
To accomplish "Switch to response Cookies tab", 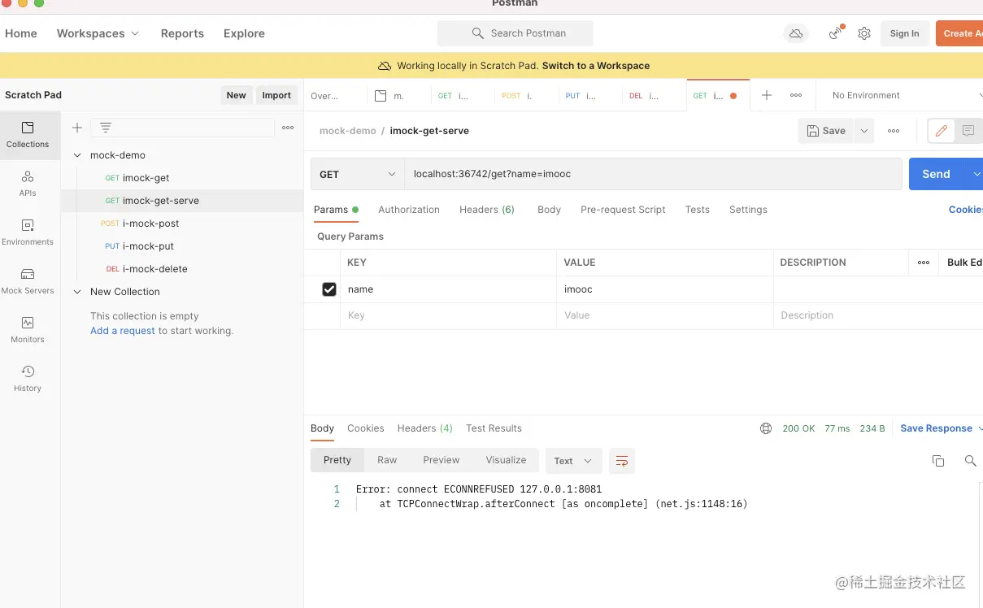I will (x=365, y=428).
